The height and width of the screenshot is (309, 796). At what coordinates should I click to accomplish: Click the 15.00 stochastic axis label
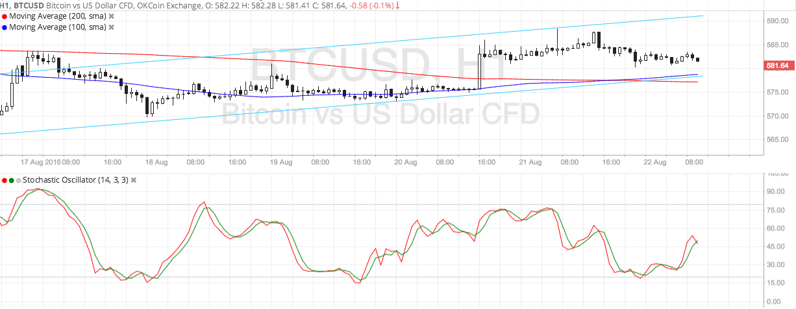(x=777, y=283)
